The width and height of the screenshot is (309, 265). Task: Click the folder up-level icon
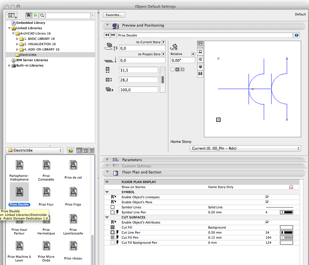click(x=70, y=151)
